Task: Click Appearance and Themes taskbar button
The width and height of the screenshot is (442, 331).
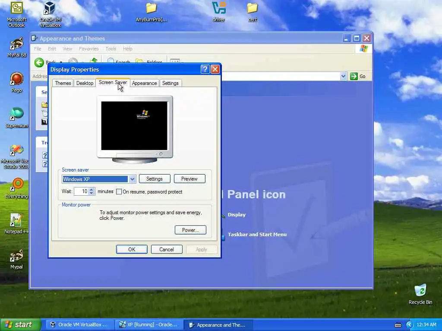Action: click(218, 325)
